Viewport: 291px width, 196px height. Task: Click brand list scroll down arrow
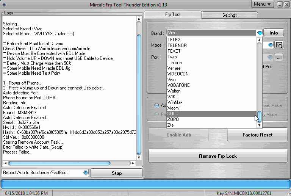(259, 125)
